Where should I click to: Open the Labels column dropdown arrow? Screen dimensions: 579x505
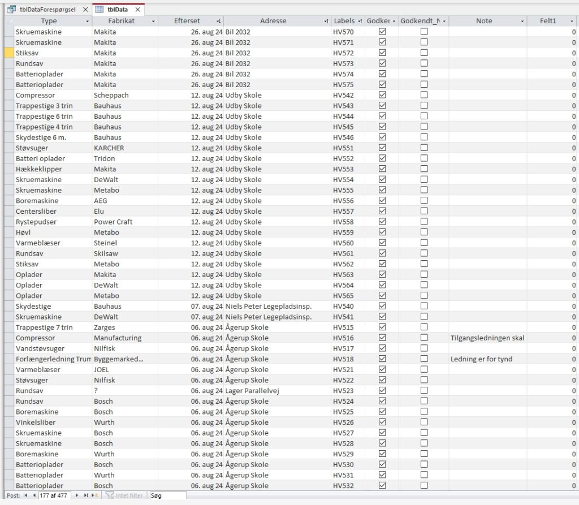coord(360,21)
